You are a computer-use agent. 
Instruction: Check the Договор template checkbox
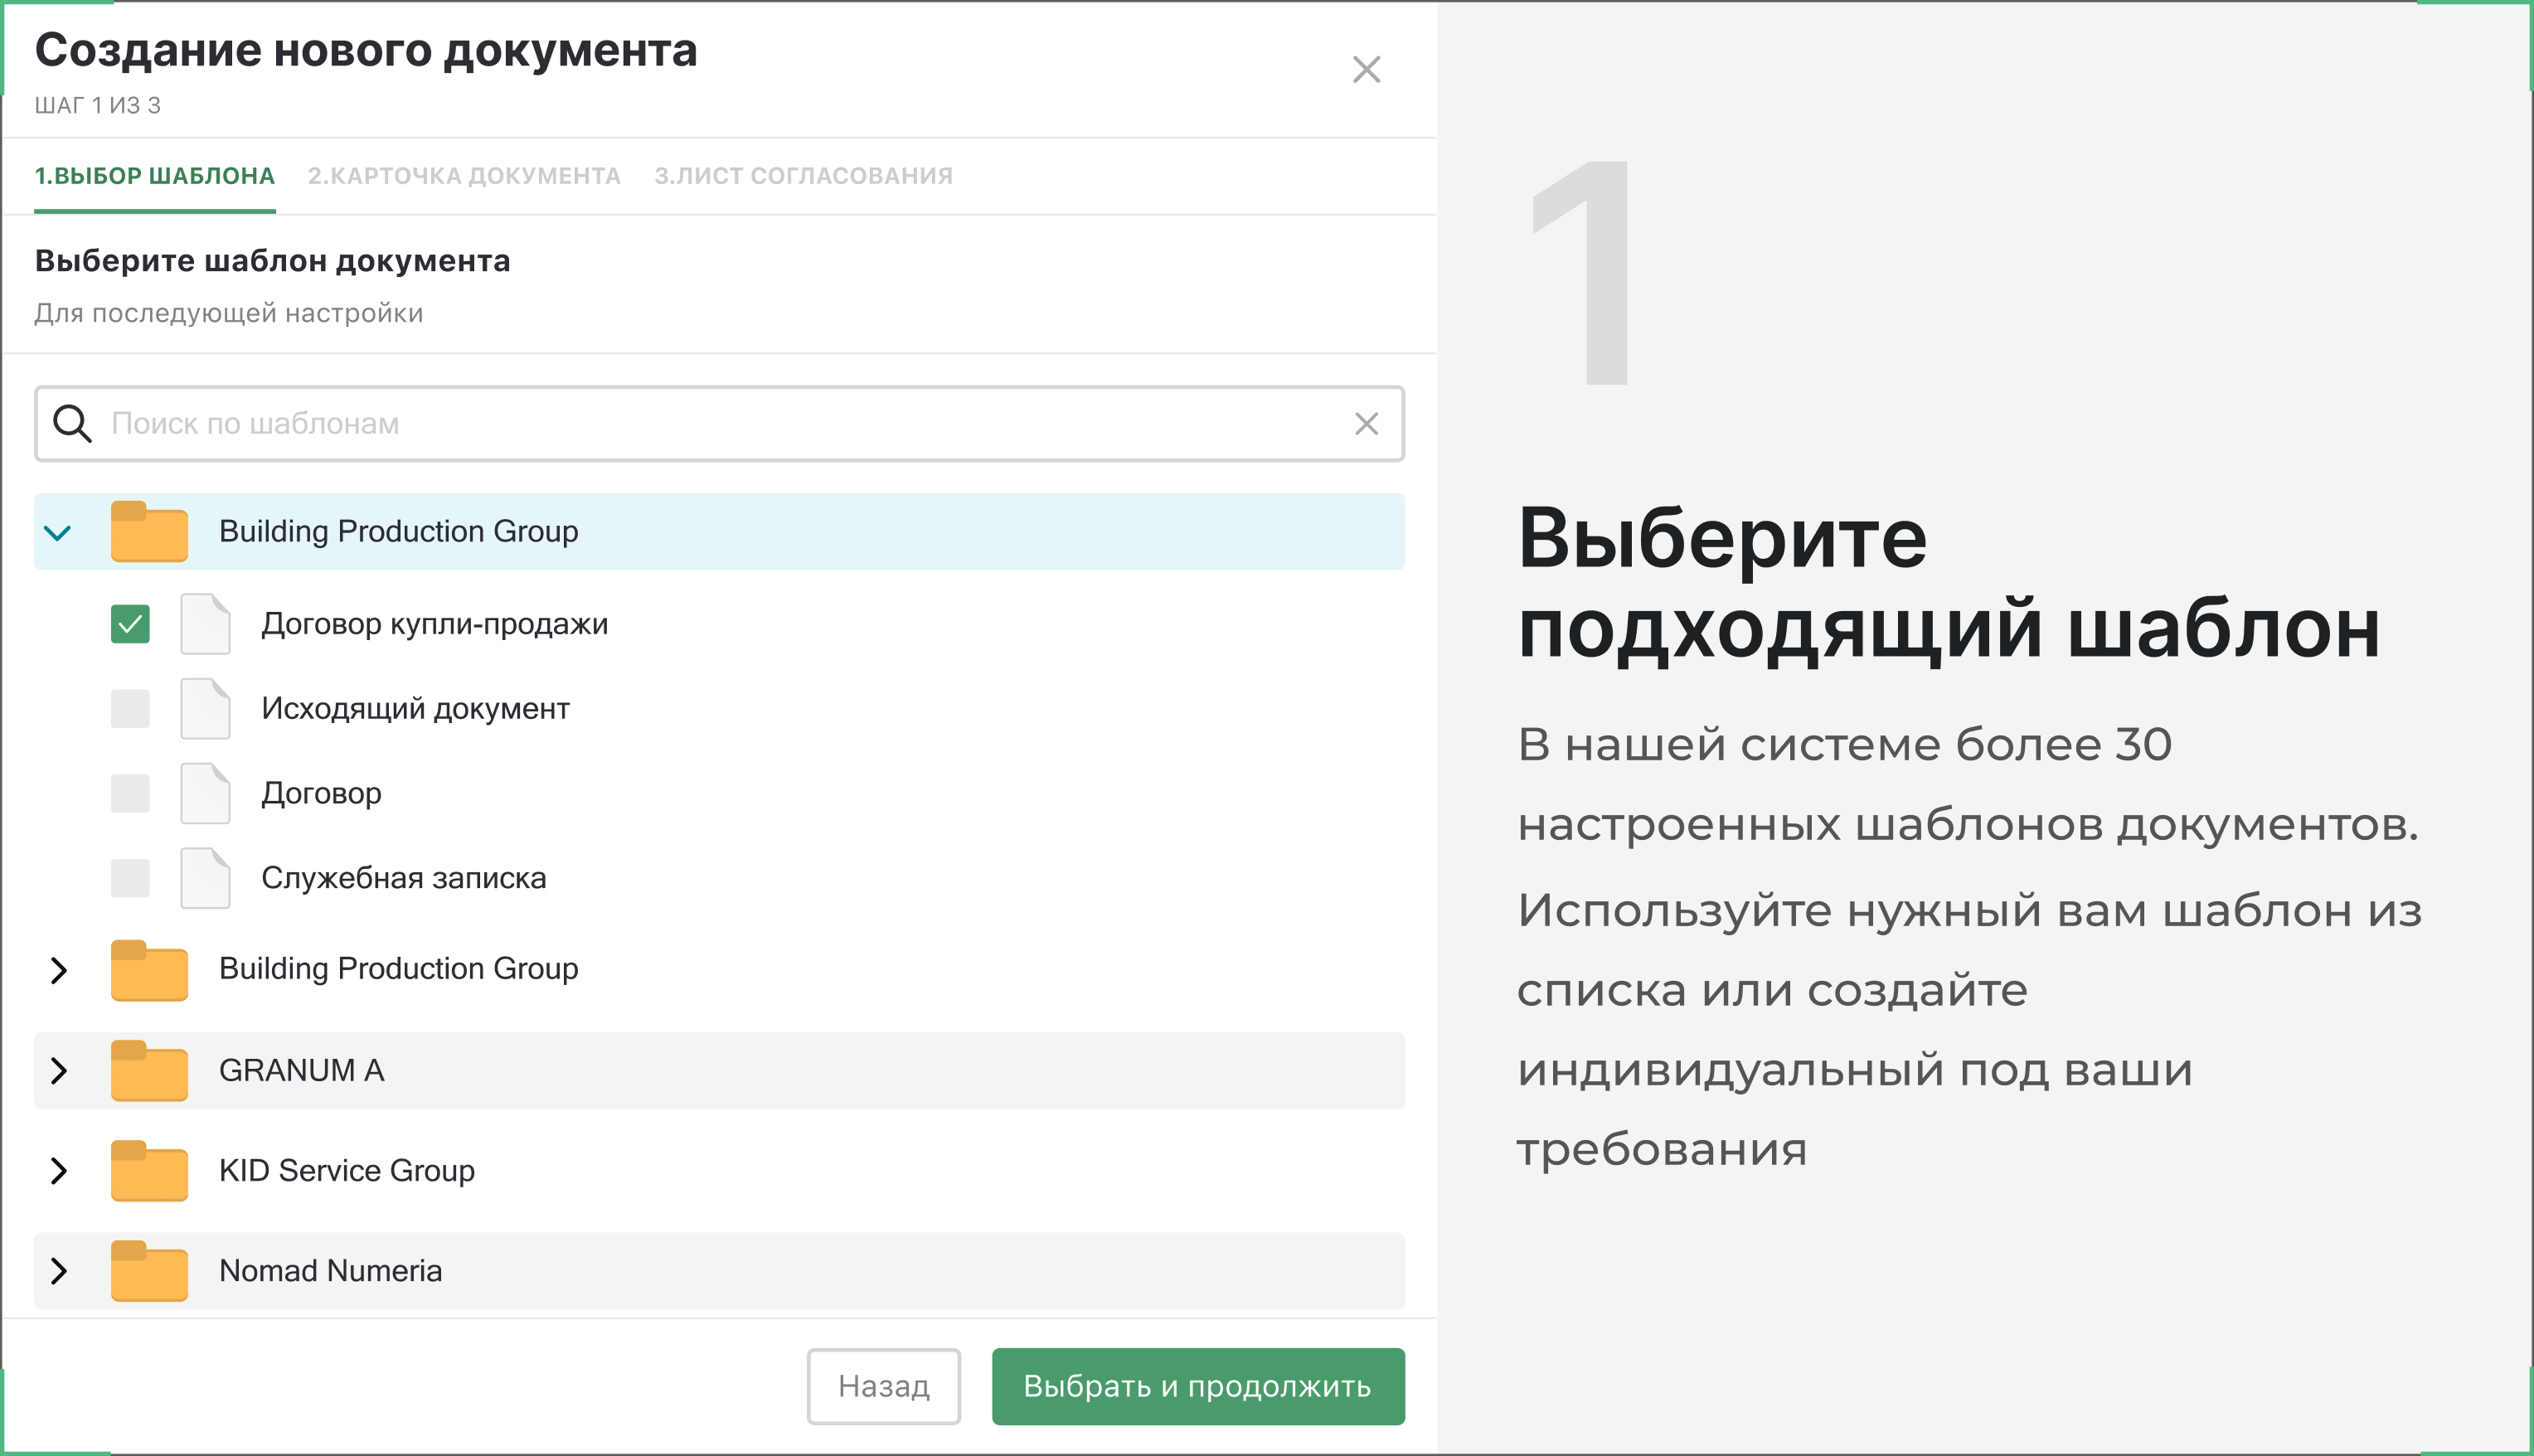pyautogui.click(x=130, y=793)
